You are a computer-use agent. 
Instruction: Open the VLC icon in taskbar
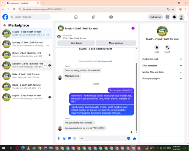pyautogui.click(x=29, y=148)
